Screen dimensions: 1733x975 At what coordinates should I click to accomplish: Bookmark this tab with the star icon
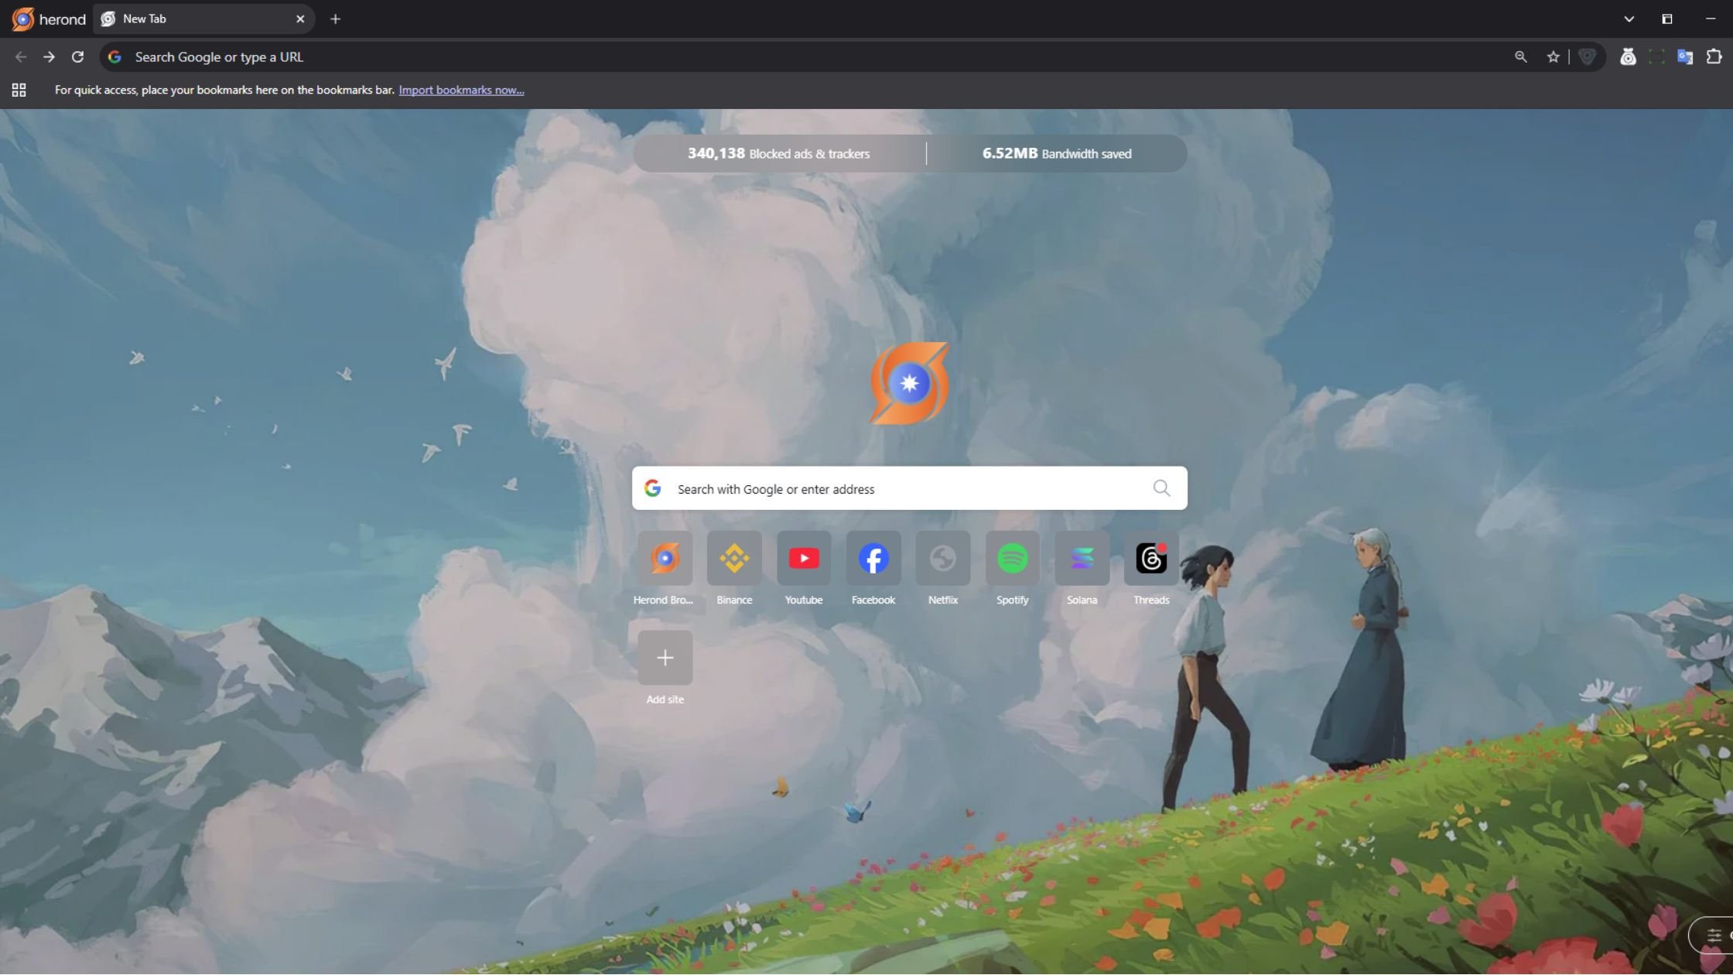1553,56
